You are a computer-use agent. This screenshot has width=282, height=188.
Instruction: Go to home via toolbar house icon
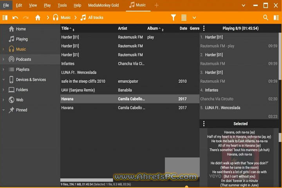(x=38, y=18)
